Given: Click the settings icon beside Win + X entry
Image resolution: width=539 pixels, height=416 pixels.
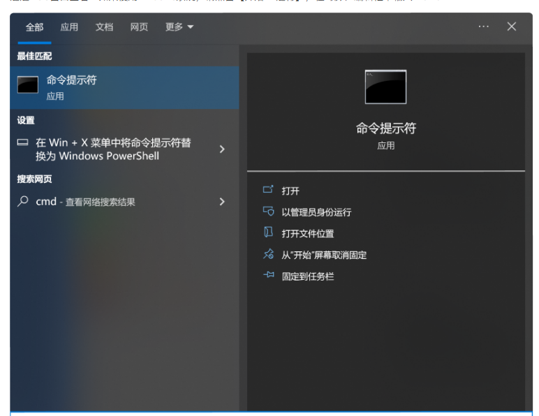Looking at the screenshot, I should (x=22, y=142).
